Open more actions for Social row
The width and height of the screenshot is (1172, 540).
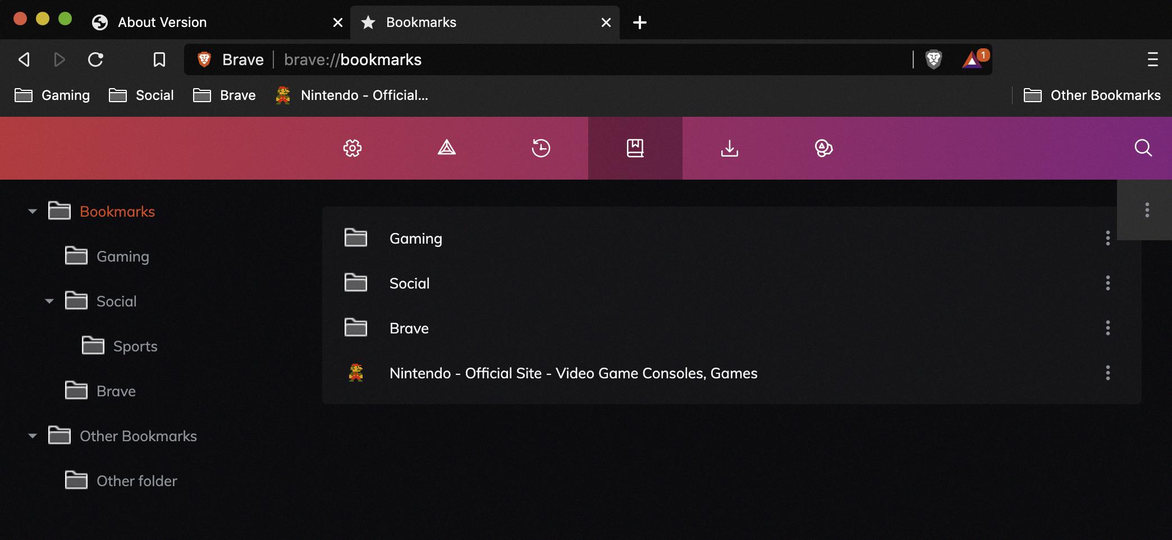(1108, 283)
